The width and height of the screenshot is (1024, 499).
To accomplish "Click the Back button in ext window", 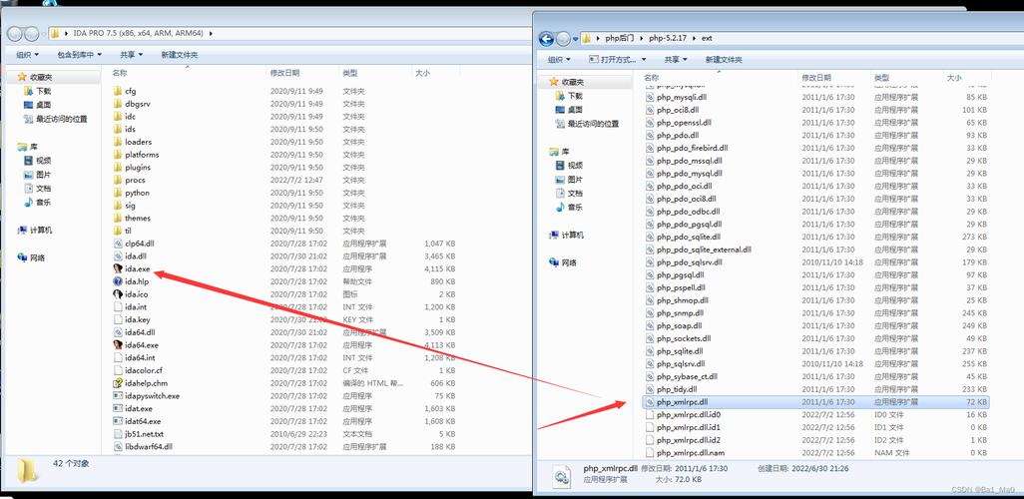I will pyautogui.click(x=546, y=39).
